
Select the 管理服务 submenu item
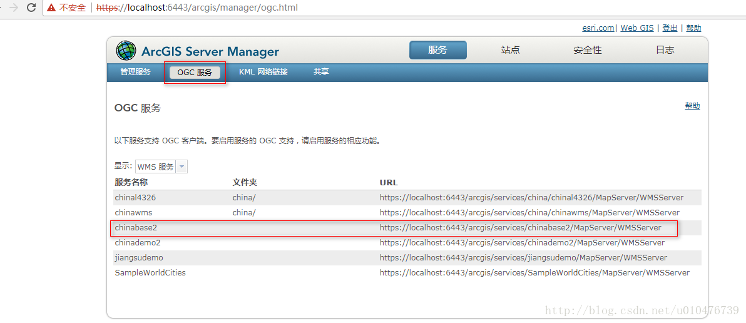pos(135,72)
